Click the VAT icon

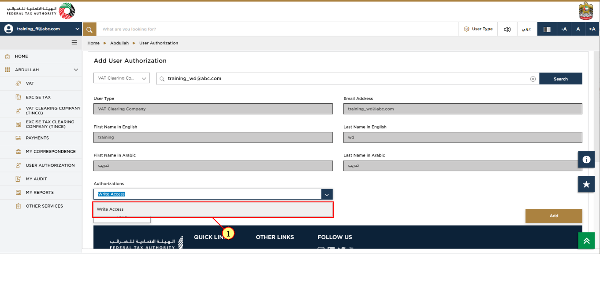(18, 84)
